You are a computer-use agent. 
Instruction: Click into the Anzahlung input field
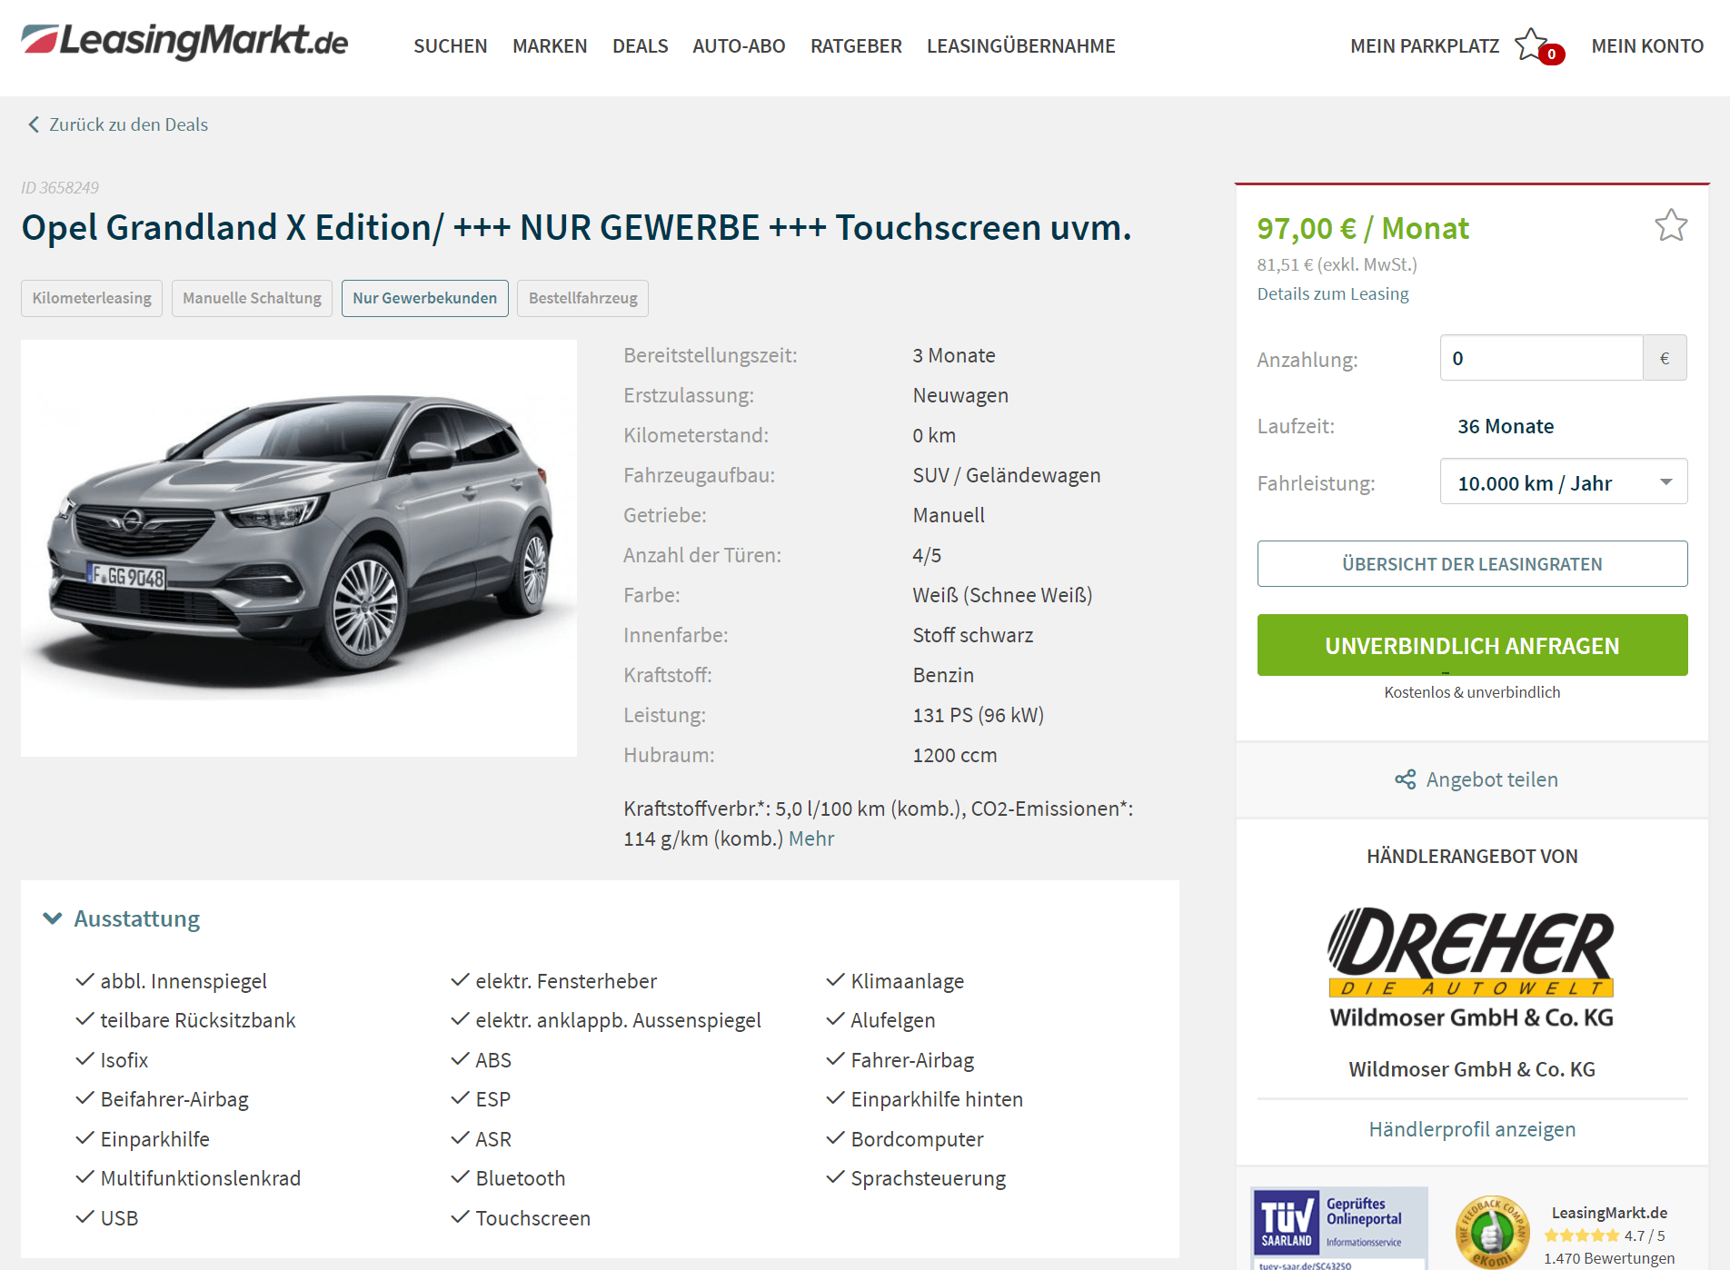pyautogui.click(x=1541, y=358)
